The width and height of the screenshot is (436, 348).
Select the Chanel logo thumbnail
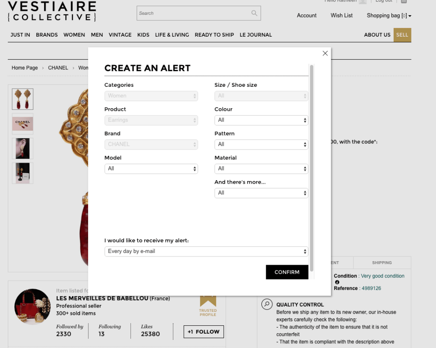pyautogui.click(x=23, y=123)
